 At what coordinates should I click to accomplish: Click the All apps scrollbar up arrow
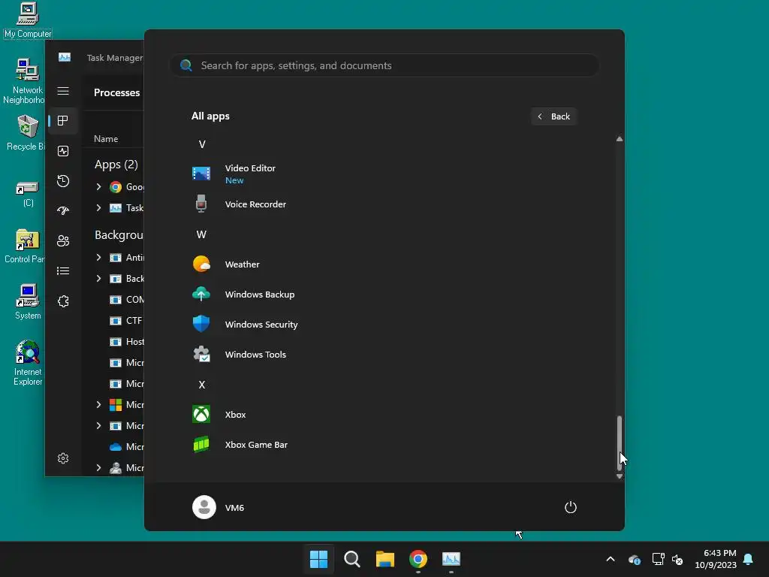[x=620, y=139]
